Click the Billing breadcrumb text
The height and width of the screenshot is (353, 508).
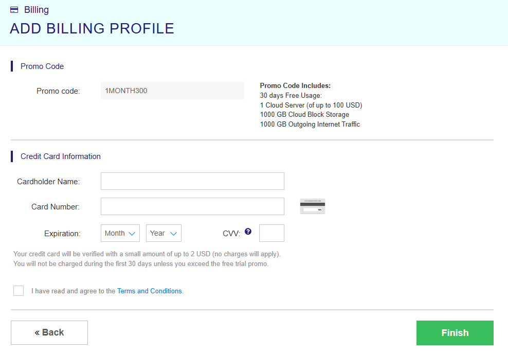pos(37,10)
